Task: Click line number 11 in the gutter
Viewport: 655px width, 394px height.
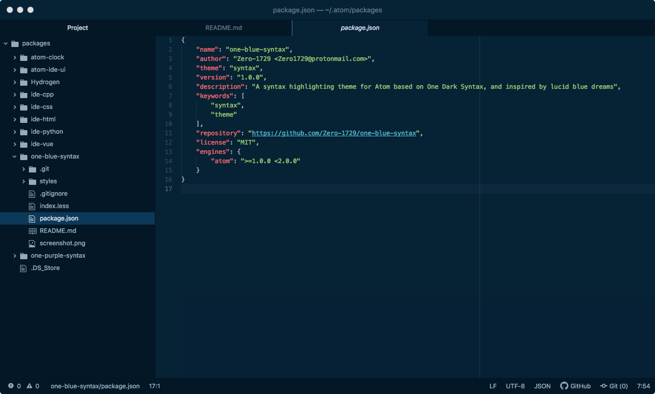Action: [169, 133]
